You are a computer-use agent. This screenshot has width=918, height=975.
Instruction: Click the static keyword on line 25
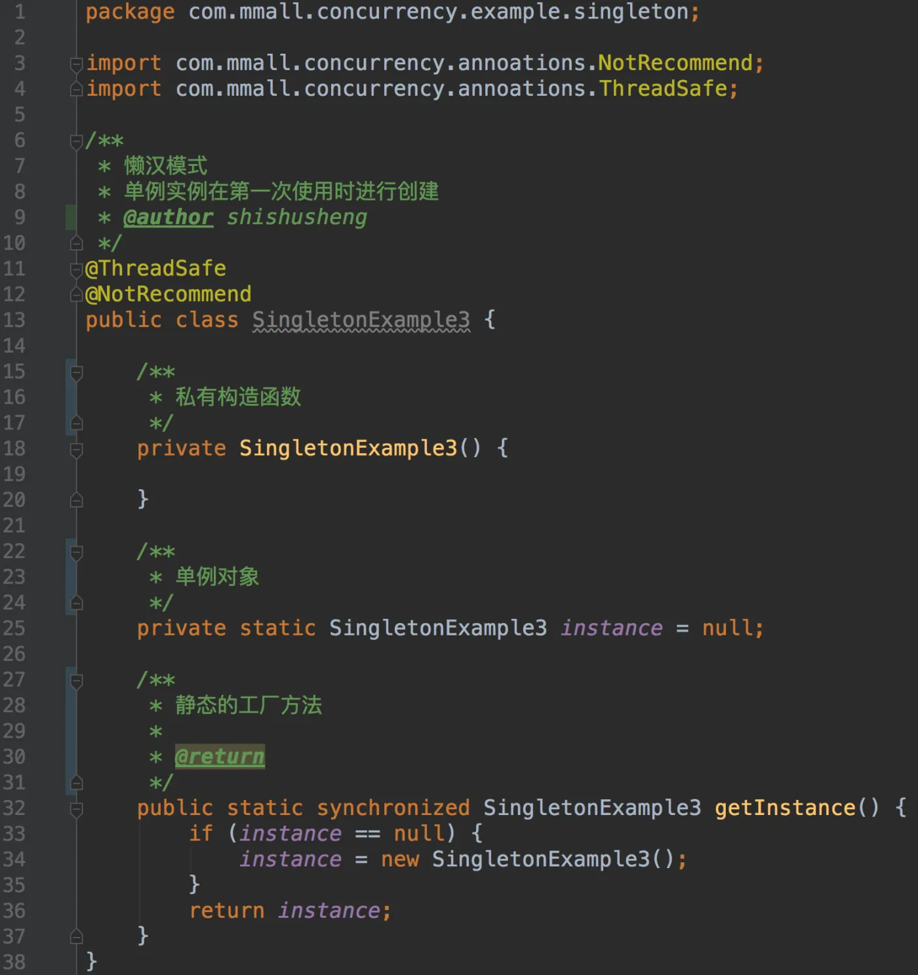point(277,628)
